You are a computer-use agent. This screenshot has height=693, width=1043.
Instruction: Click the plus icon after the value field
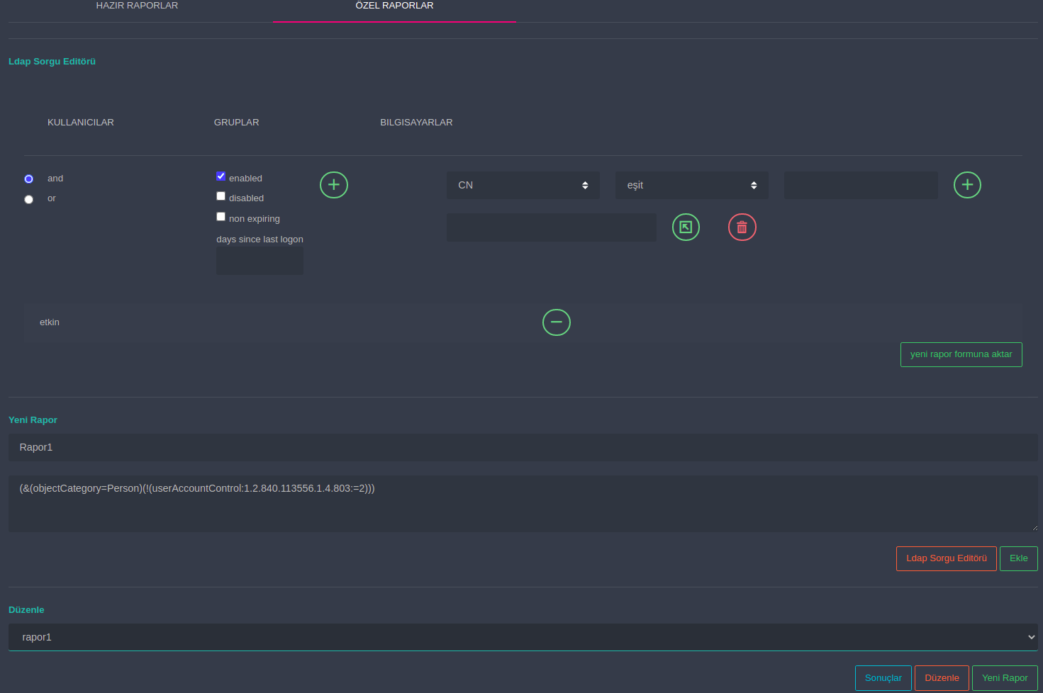[966, 185]
